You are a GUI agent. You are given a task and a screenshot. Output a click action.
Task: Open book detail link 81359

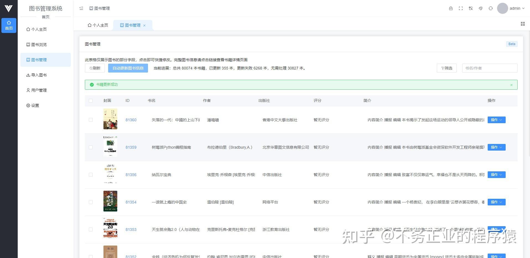pos(131,147)
